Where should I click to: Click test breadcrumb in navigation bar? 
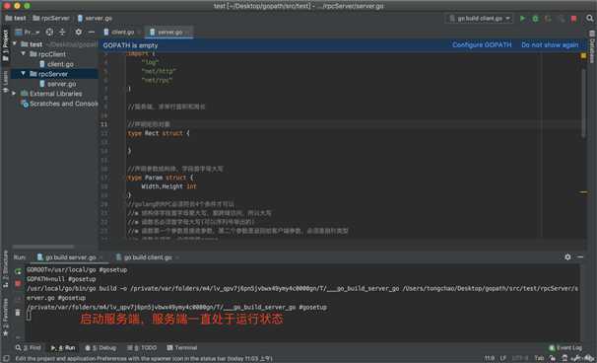pos(16,19)
